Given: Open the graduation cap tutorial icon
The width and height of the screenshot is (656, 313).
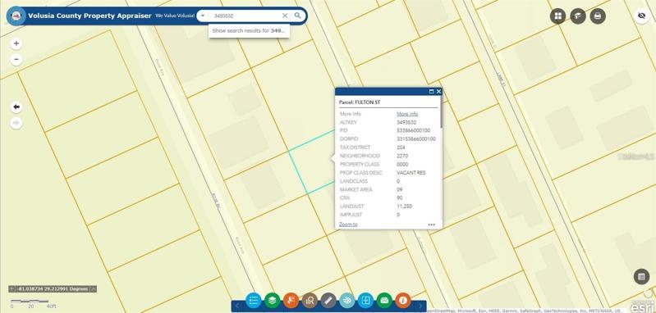Looking at the screenshot, I should click(578, 16).
